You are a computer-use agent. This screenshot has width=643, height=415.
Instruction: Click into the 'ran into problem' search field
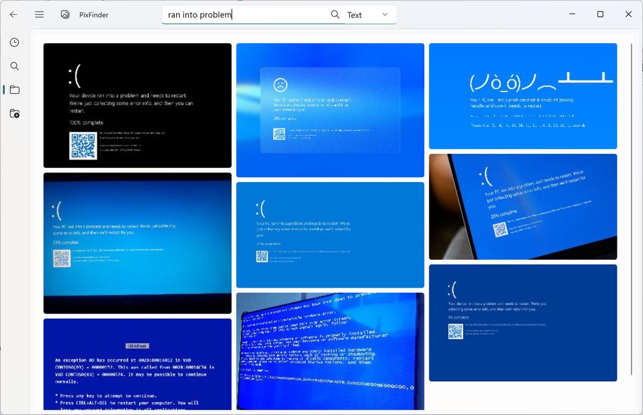point(246,15)
